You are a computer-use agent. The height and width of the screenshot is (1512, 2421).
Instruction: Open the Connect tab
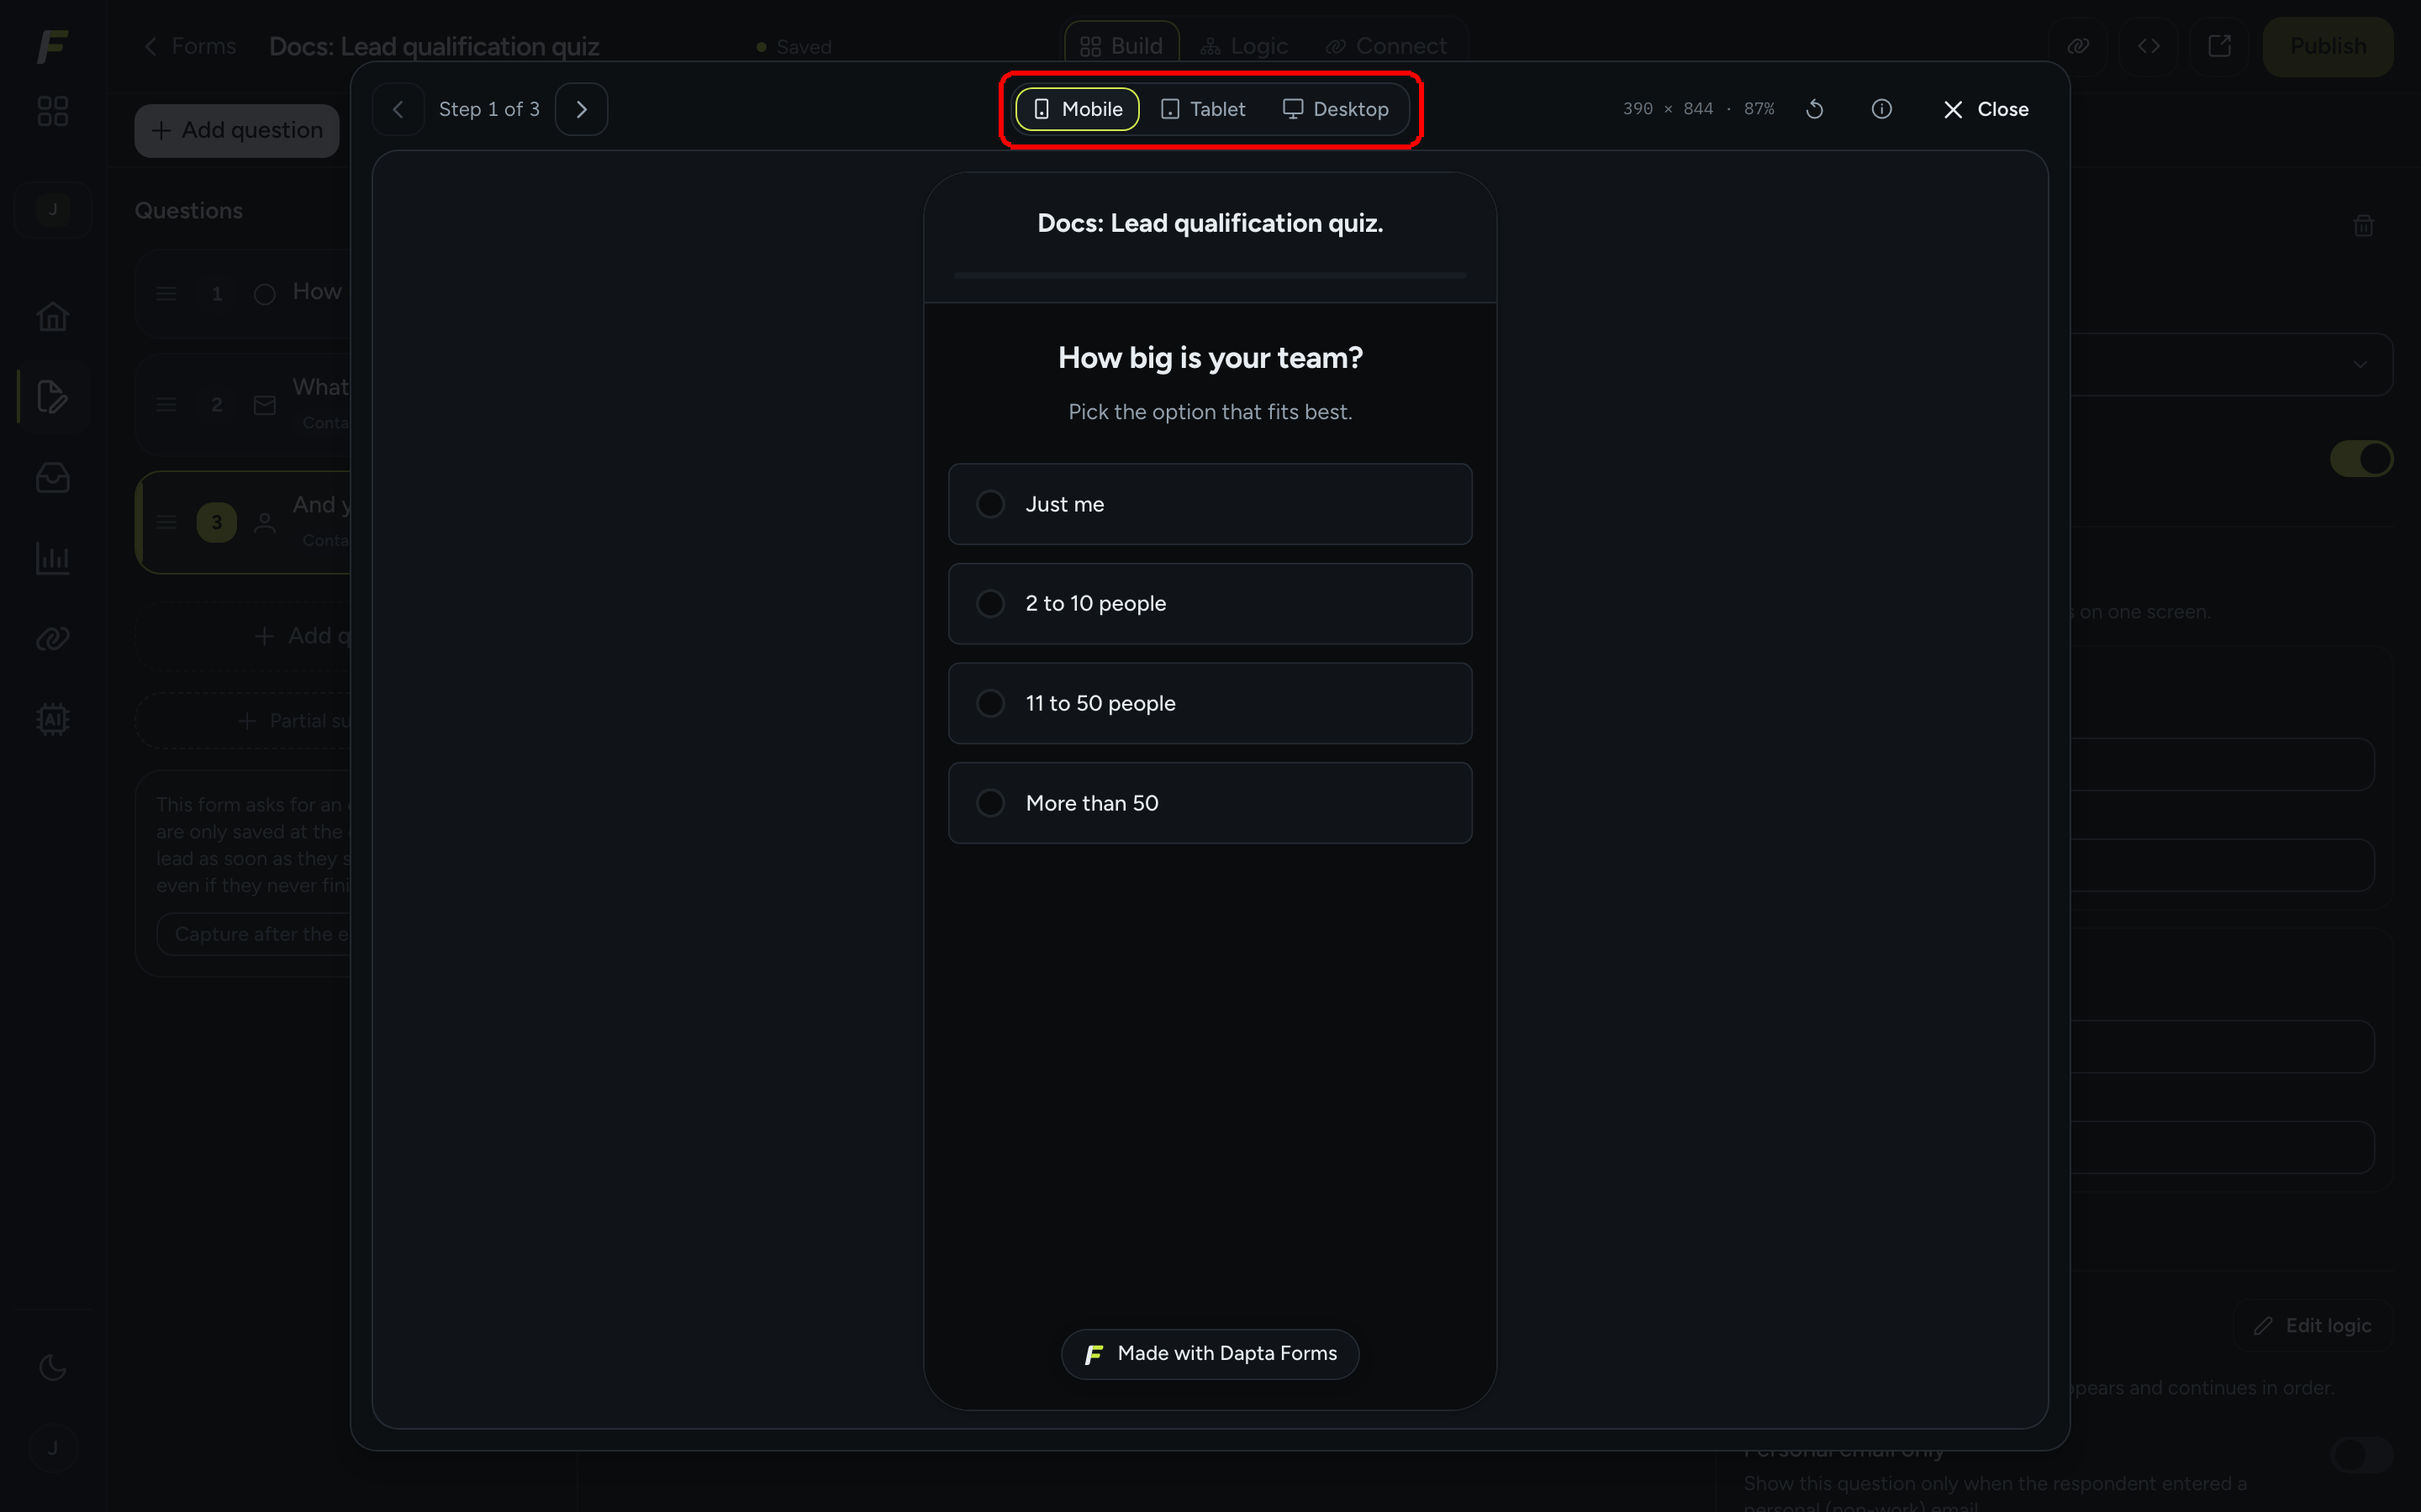click(1386, 46)
